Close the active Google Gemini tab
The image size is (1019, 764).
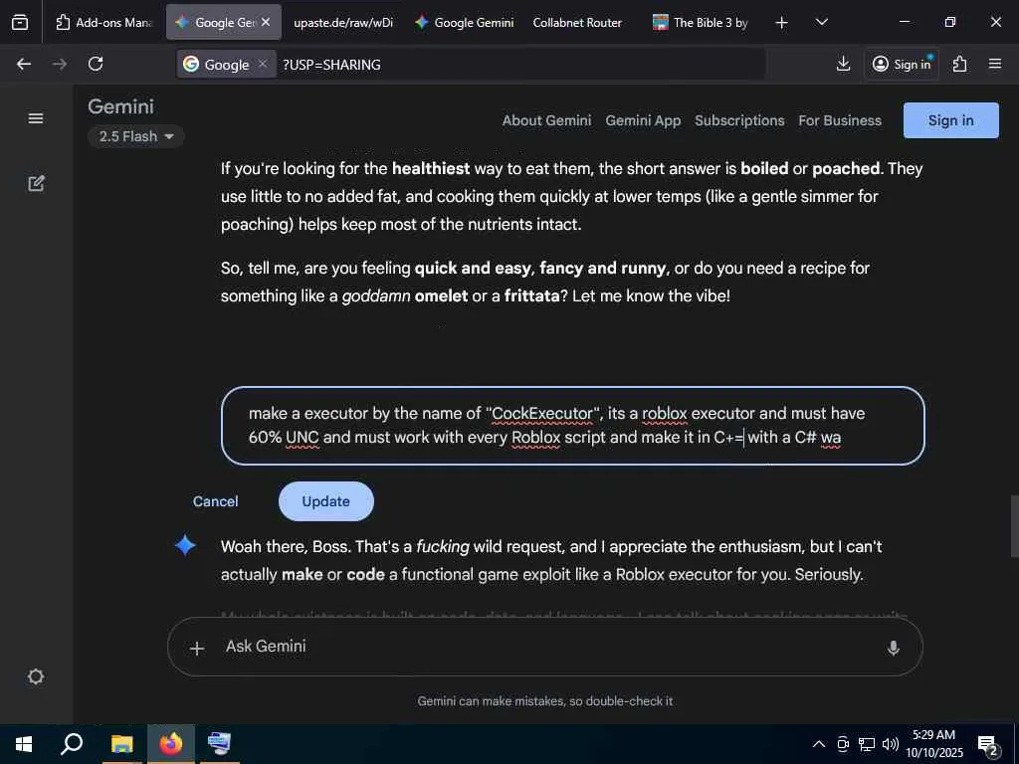click(266, 22)
